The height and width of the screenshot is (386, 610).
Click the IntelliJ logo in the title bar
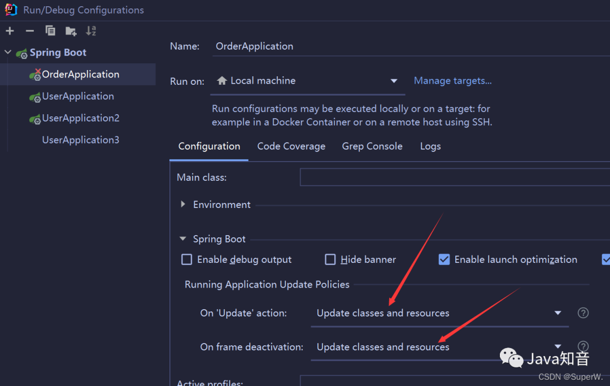(11, 10)
